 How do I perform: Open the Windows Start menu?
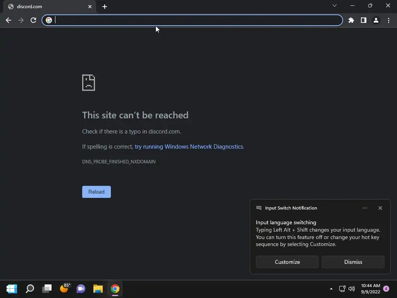pyautogui.click(x=12, y=289)
